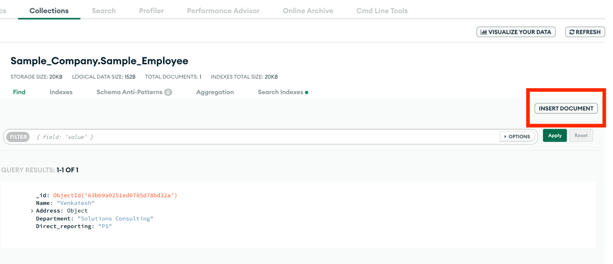Screen dimensions: 613x264
Task: Select the Find tab
Action: pos(19,92)
